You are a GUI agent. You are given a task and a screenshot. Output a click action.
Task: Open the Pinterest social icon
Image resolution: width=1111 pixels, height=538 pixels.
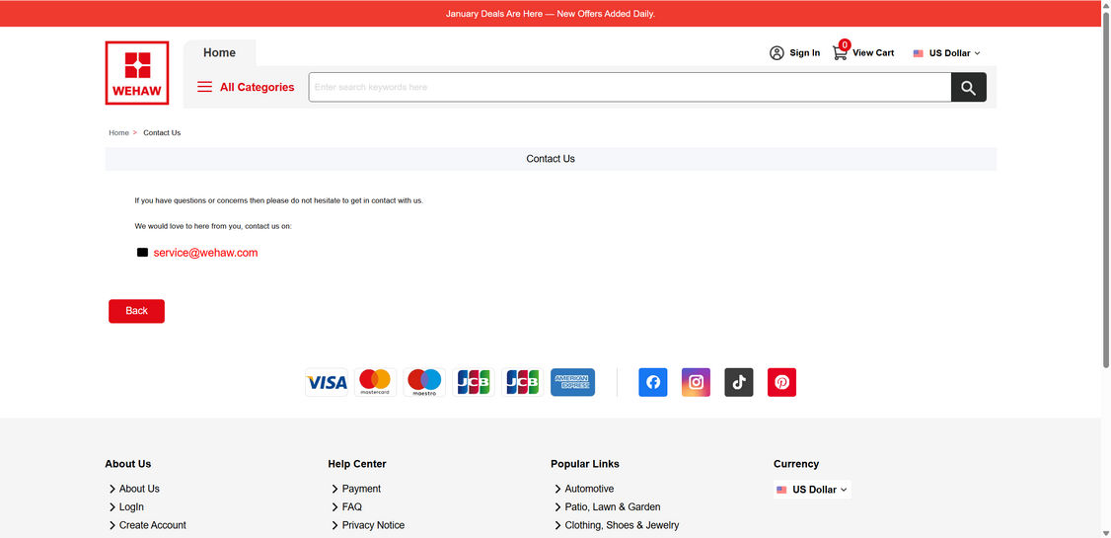(781, 383)
